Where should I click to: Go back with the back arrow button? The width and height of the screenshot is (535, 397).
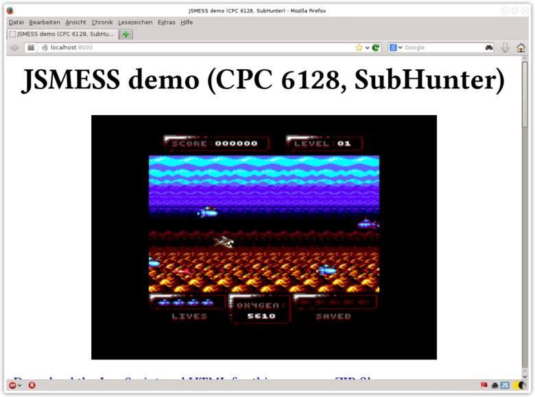pos(14,48)
